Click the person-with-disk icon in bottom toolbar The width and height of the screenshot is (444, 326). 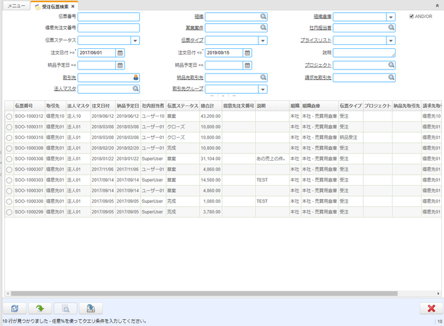pyautogui.click(x=91, y=309)
